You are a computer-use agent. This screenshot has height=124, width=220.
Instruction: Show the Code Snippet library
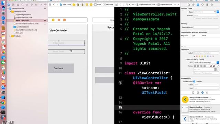(198, 93)
